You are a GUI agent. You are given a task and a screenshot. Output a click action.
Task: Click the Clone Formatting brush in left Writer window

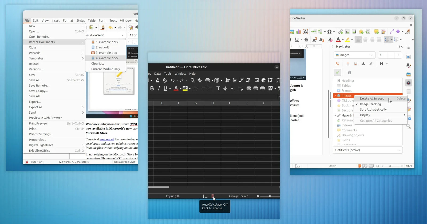click(103, 27)
